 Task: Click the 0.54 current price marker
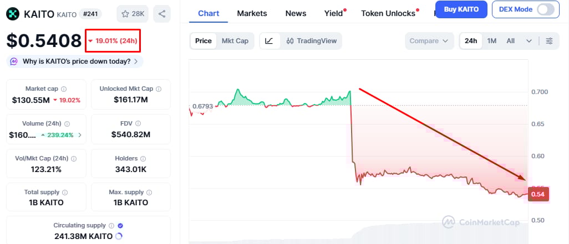point(538,194)
